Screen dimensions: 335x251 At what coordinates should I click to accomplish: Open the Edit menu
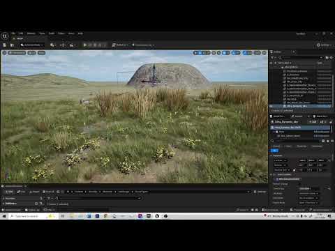point(21,33)
